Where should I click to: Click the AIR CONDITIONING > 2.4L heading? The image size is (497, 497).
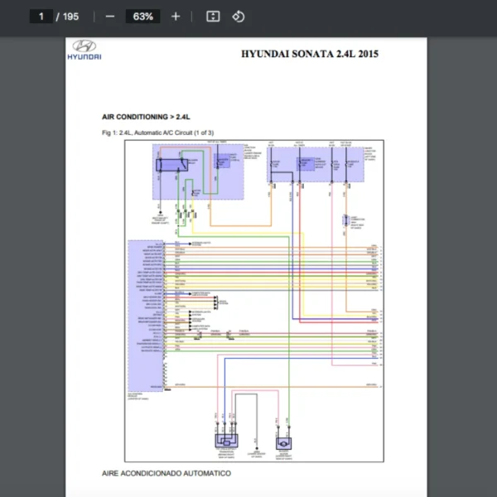point(146,118)
